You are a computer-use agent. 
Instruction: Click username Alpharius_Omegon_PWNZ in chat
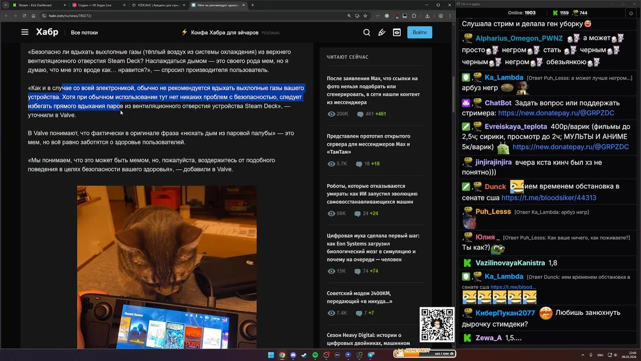tap(519, 39)
